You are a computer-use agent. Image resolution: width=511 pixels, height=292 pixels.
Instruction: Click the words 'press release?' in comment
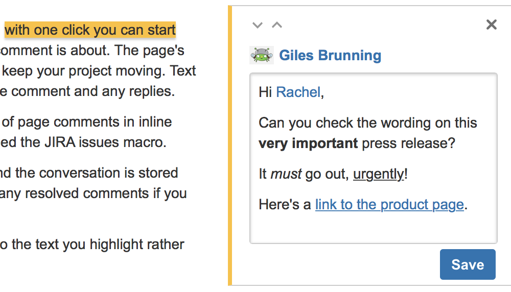click(408, 143)
